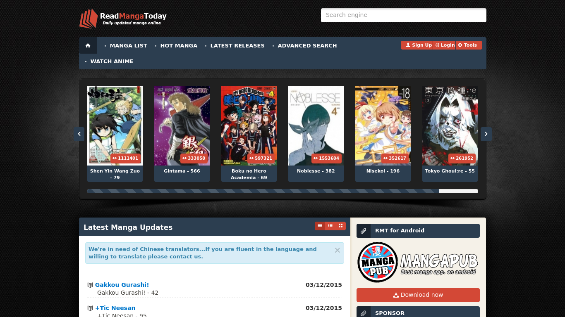Click the carousel progress bar
Viewport: 565px width, 317px height.
coord(282,191)
